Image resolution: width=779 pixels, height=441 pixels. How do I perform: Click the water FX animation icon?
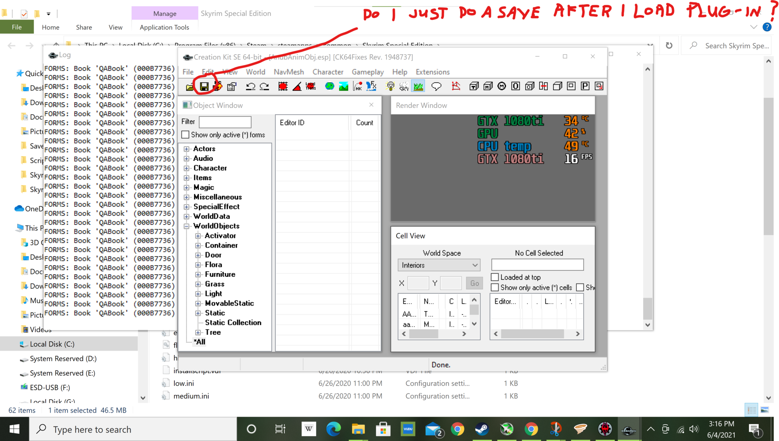tap(371, 86)
